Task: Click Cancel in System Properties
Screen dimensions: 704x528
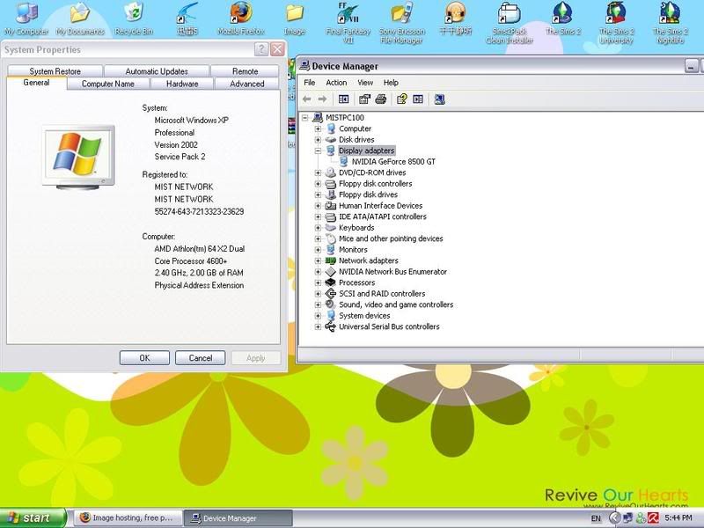Action: click(200, 358)
